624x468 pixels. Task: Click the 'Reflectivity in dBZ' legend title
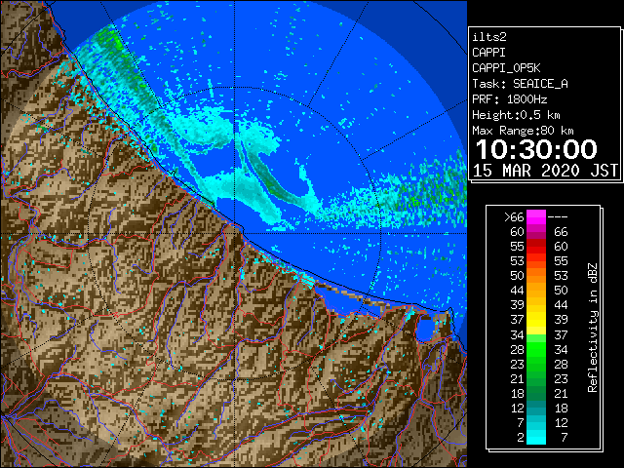tap(593, 328)
